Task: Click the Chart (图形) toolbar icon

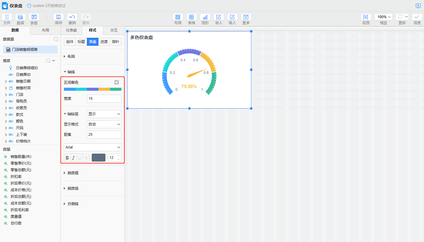Action: pyautogui.click(x=205, y=17)
